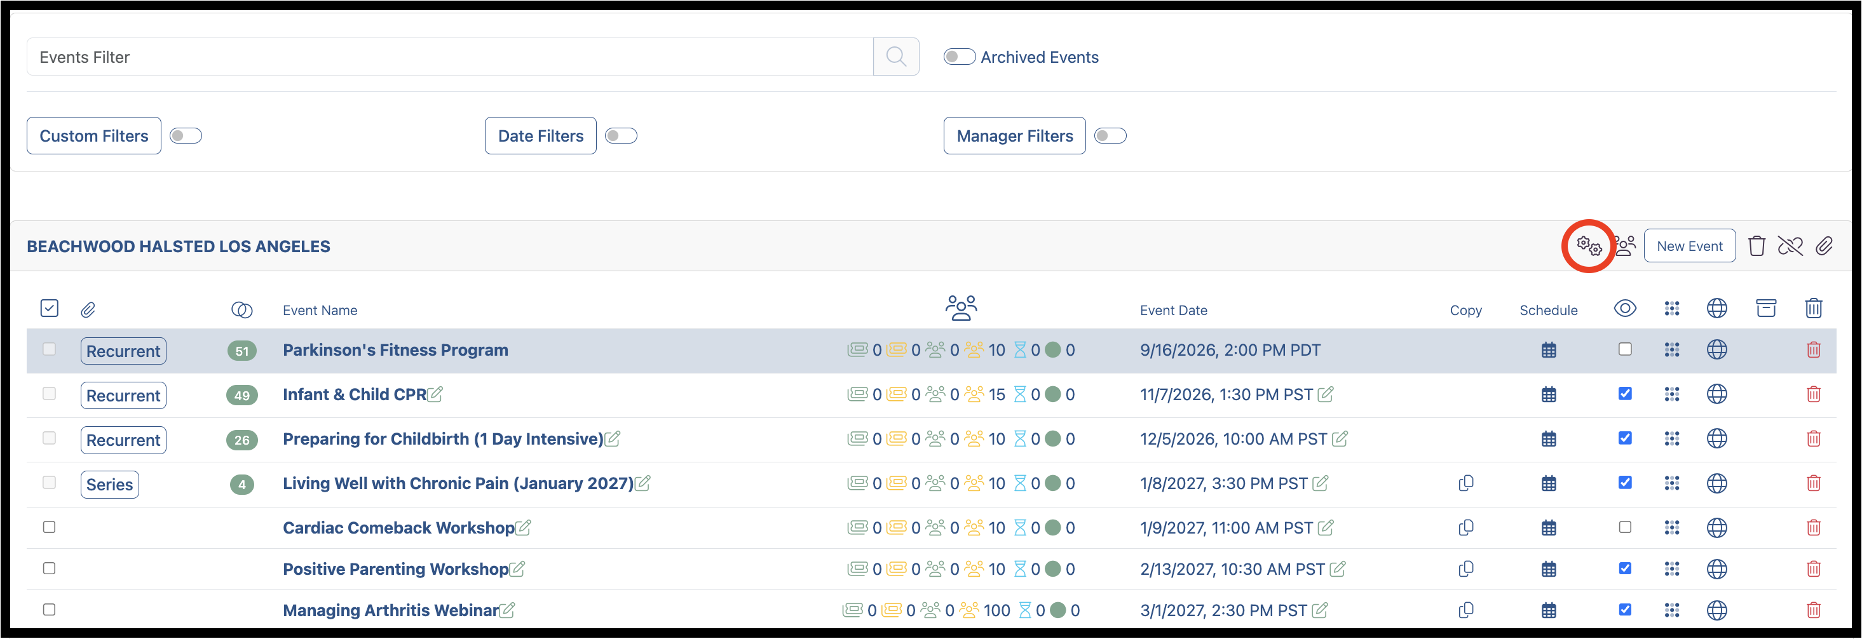Click the Event Name column header
The width and height of the screenshot is (1862, 639).
pyautogui.click(x=320, y=310)
